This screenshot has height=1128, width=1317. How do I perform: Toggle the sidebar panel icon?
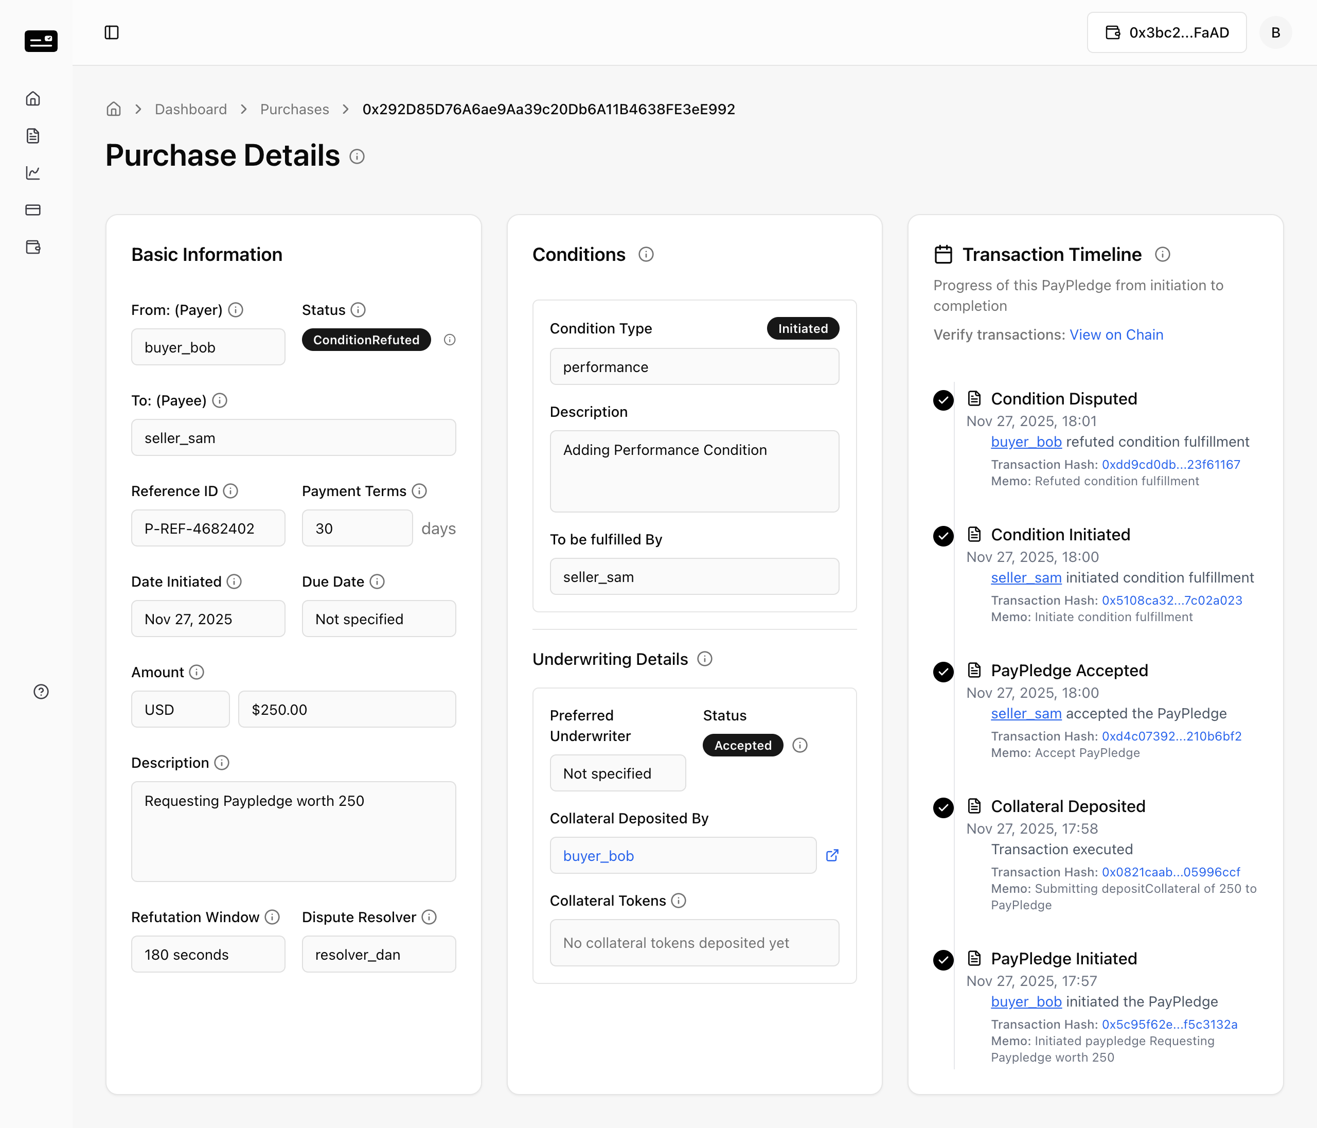(x=111, y=32)
